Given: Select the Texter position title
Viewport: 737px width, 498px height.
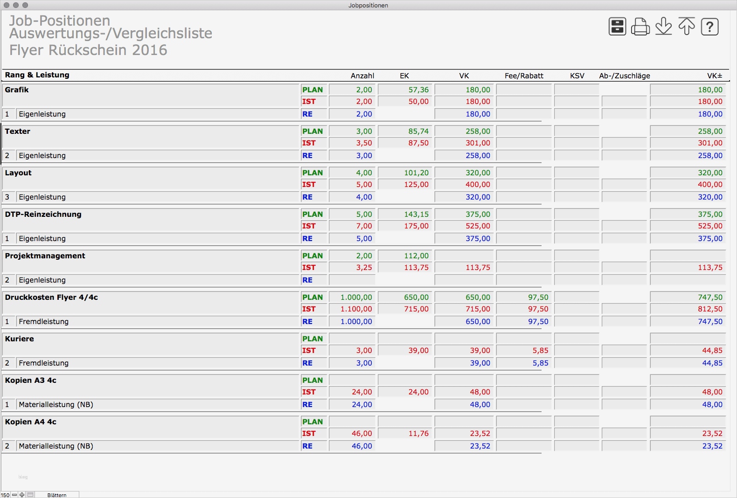Looking at the screenshot, I should click(18, 131).
